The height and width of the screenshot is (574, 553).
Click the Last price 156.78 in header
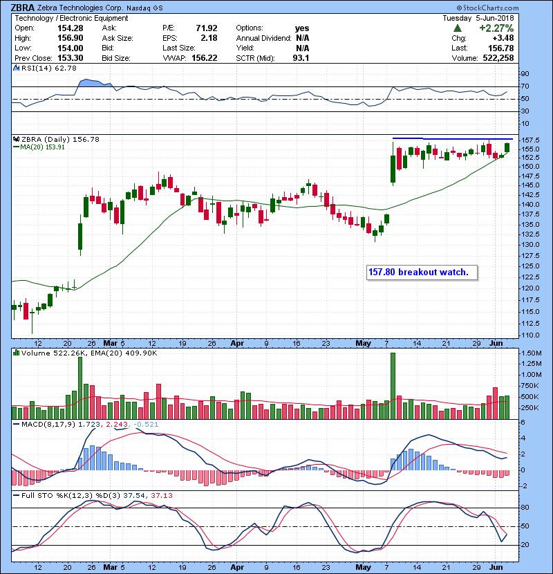(x=500, y=48)
